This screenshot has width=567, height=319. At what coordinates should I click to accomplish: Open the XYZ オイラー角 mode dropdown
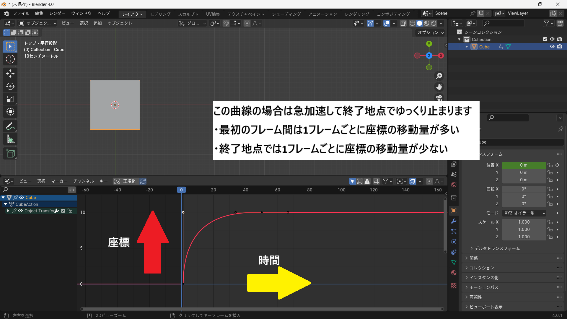[524, 213]
